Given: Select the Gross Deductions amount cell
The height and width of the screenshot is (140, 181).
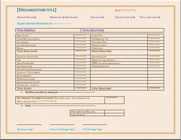Looking at the screenshot, I should (156, 52).
